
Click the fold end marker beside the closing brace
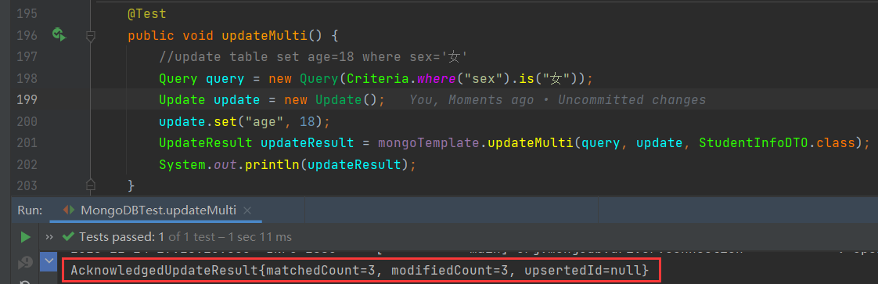point(90,185)
